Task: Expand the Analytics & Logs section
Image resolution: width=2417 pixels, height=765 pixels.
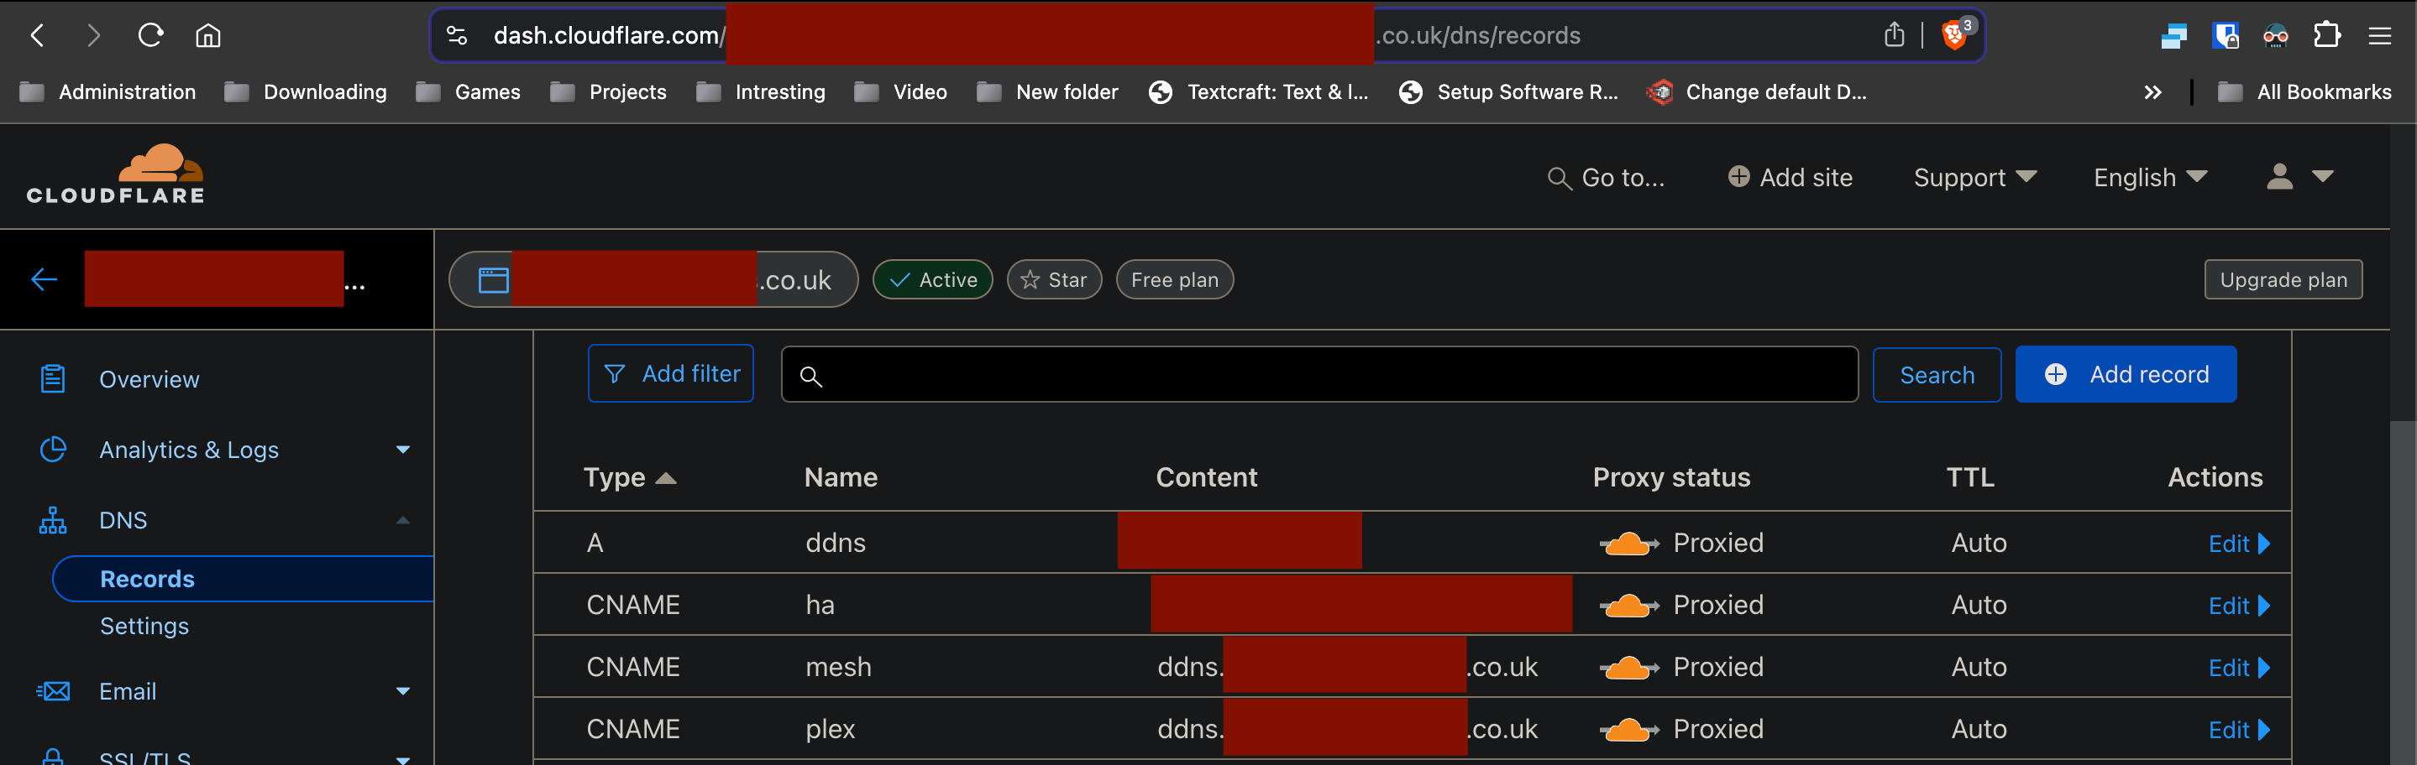Action: [402, 450]
